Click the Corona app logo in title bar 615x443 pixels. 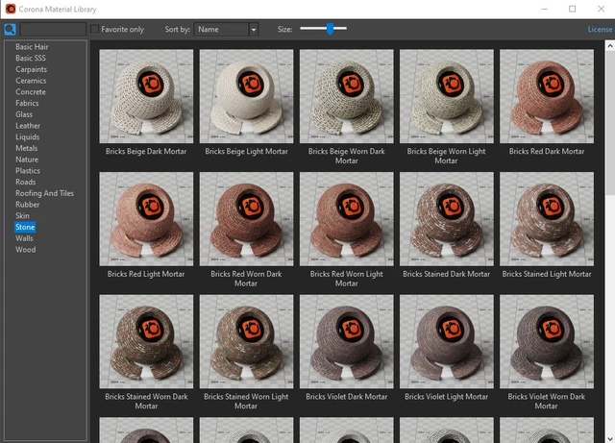[x=10, y=9]
